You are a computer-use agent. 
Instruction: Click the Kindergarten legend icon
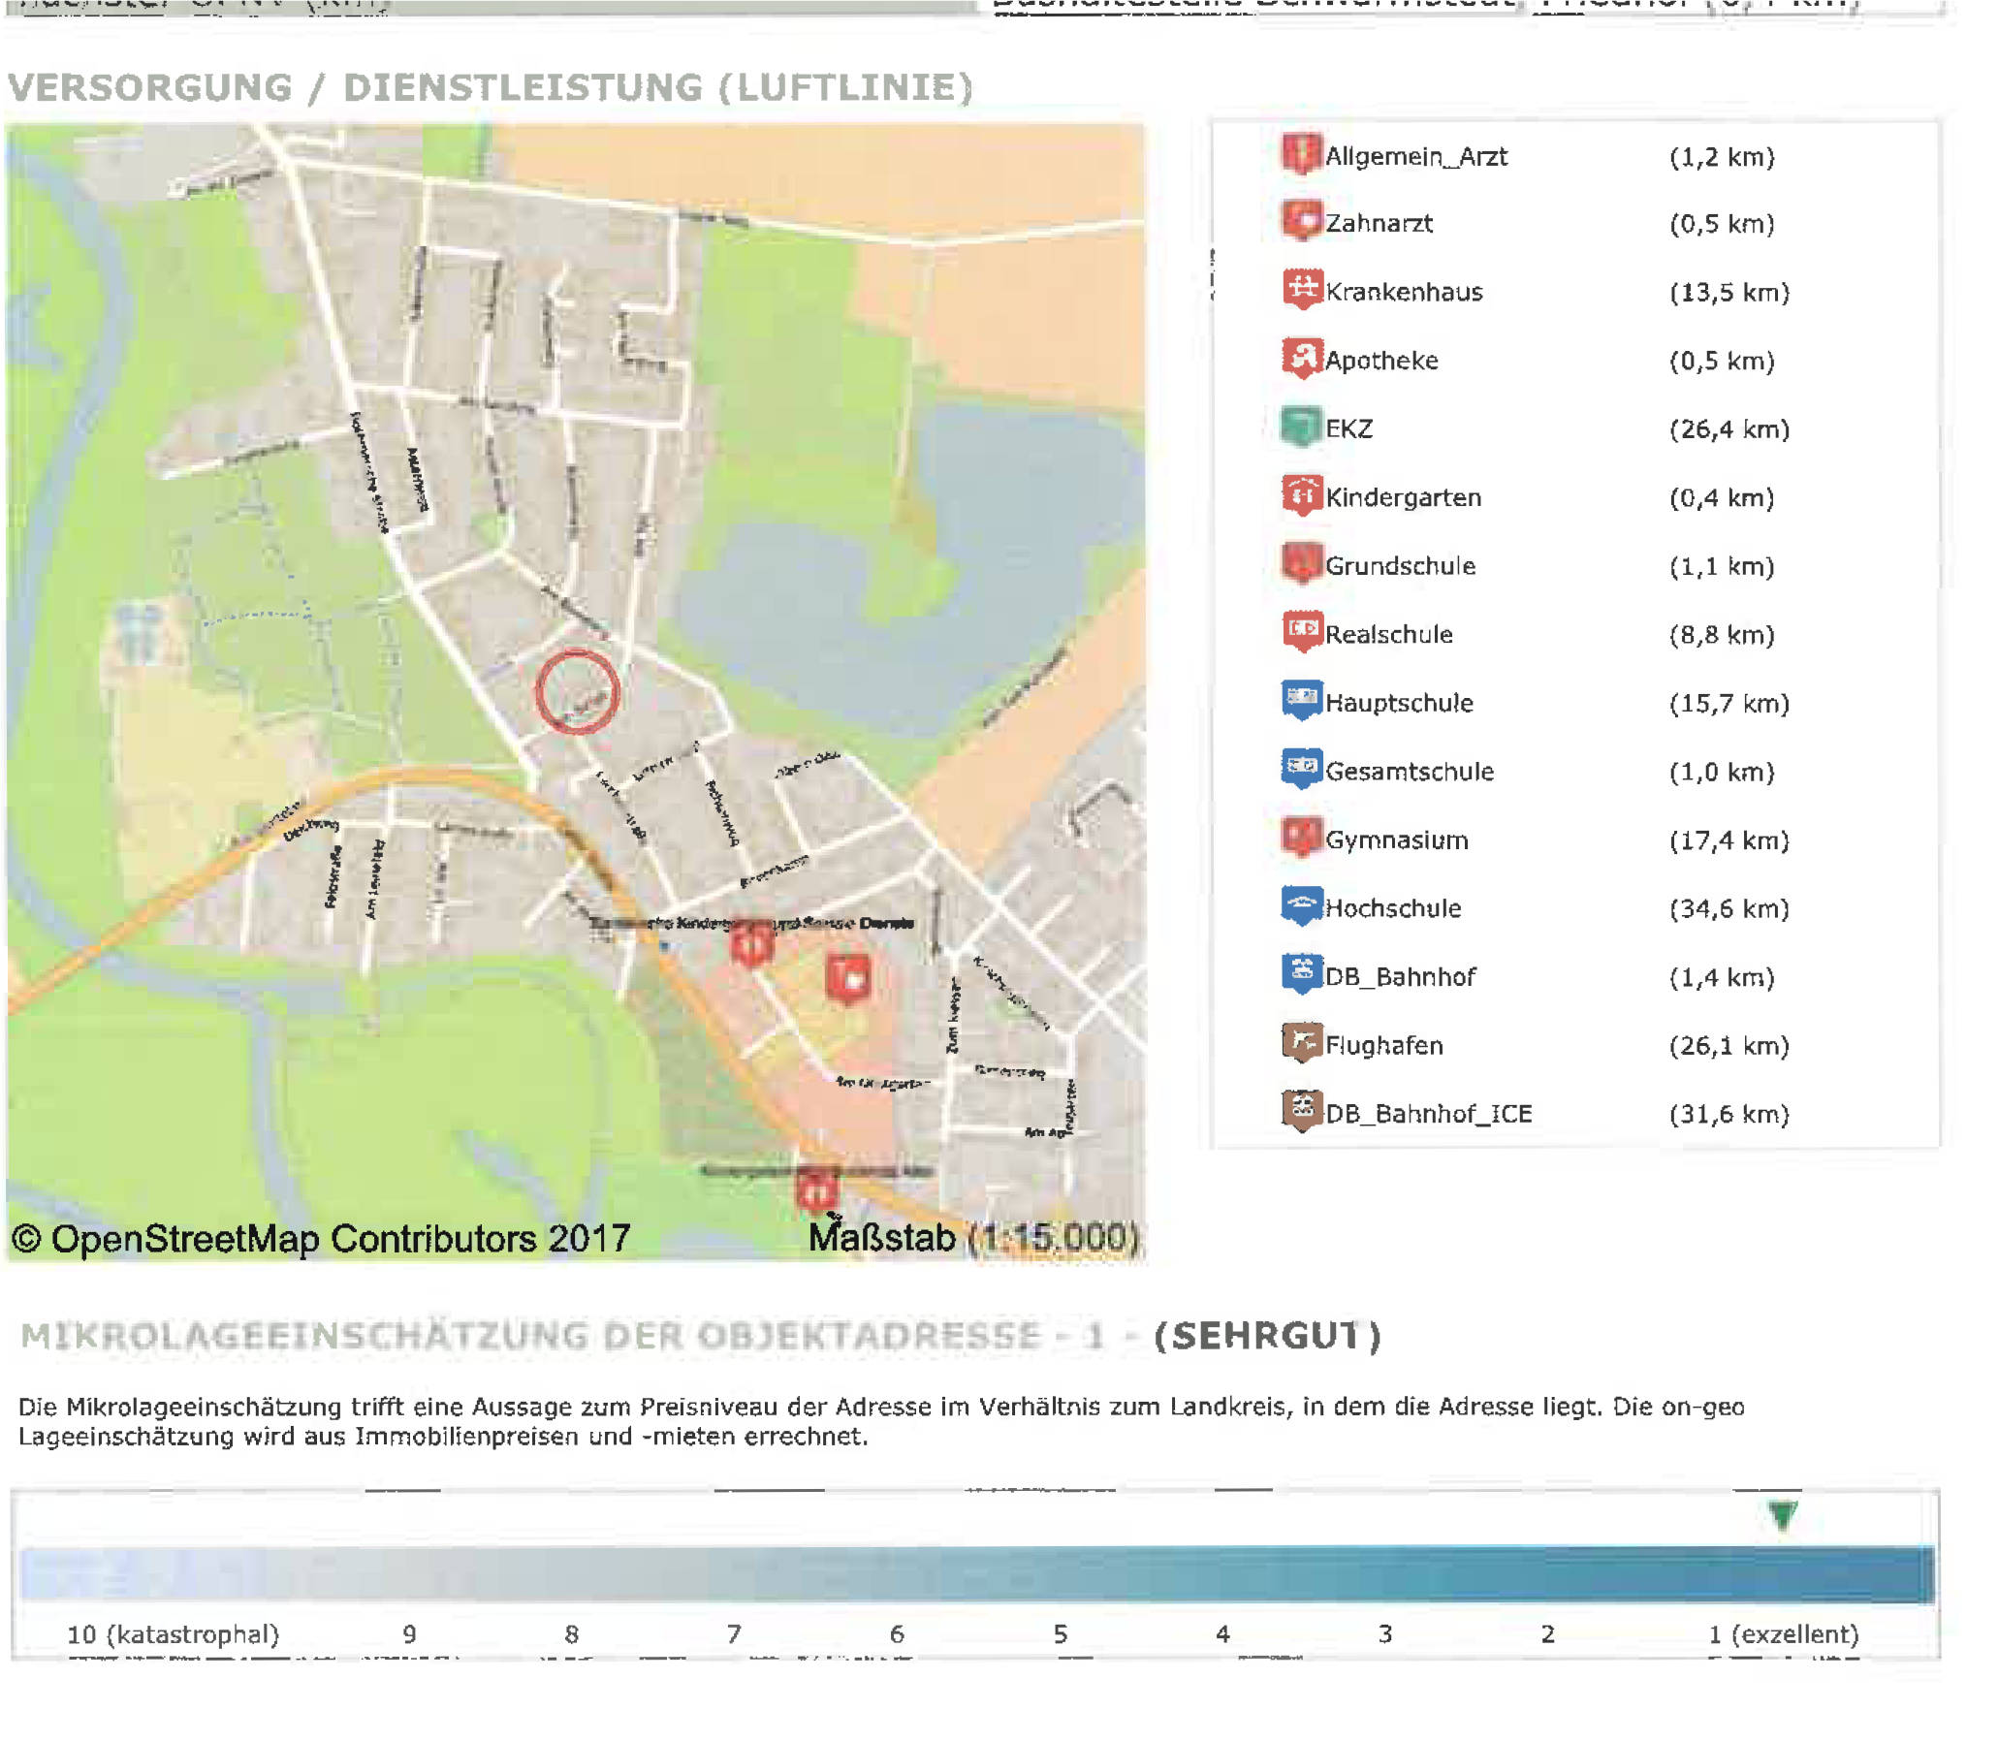pyautogui.click(x=1301, y=494)
